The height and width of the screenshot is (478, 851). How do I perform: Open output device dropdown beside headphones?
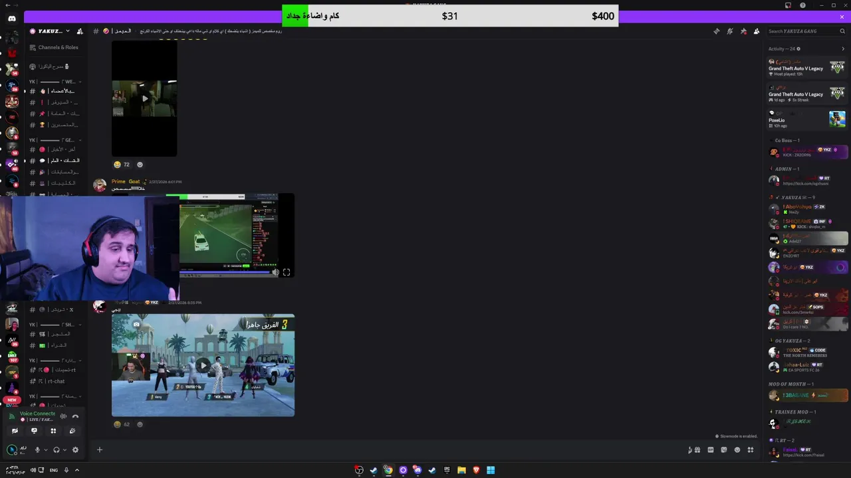(x=64, y=450)
